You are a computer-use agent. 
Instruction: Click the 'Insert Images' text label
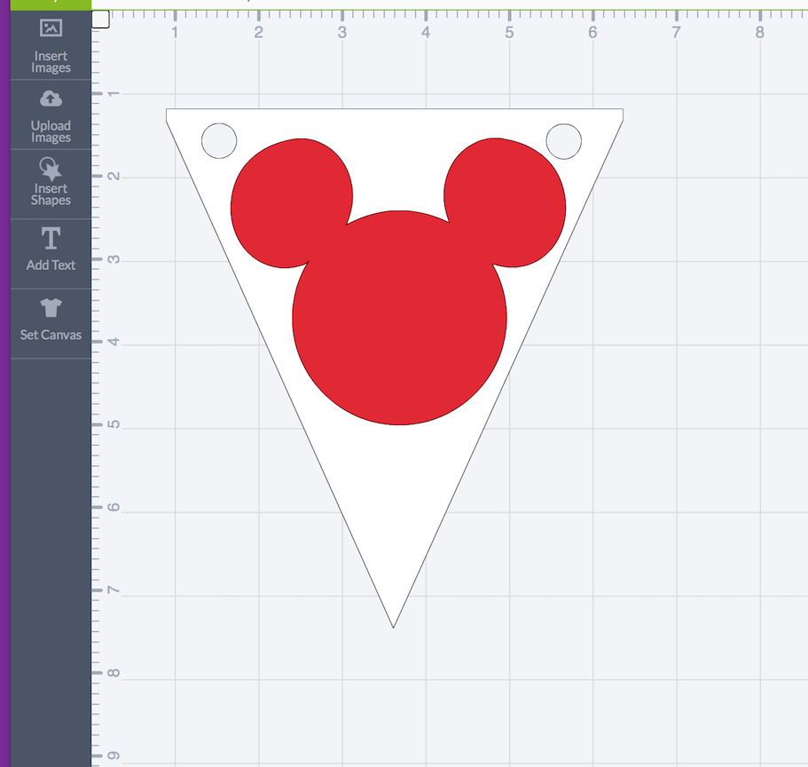[x=51, y=62]
